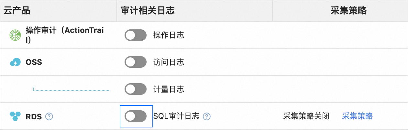
Task: Select the 审计相关日志 column header
Action: click(148, 11)
